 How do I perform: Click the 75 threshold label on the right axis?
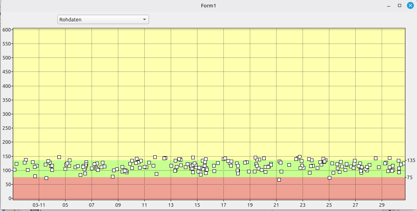[410, 178]
